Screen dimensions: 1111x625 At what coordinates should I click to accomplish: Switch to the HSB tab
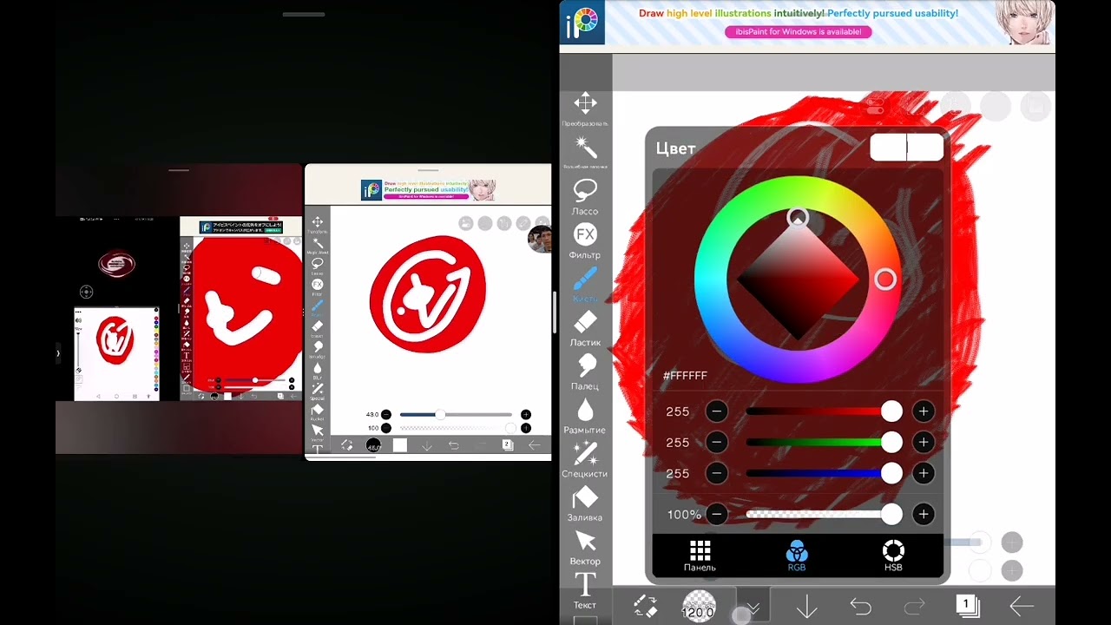point(893,556)
